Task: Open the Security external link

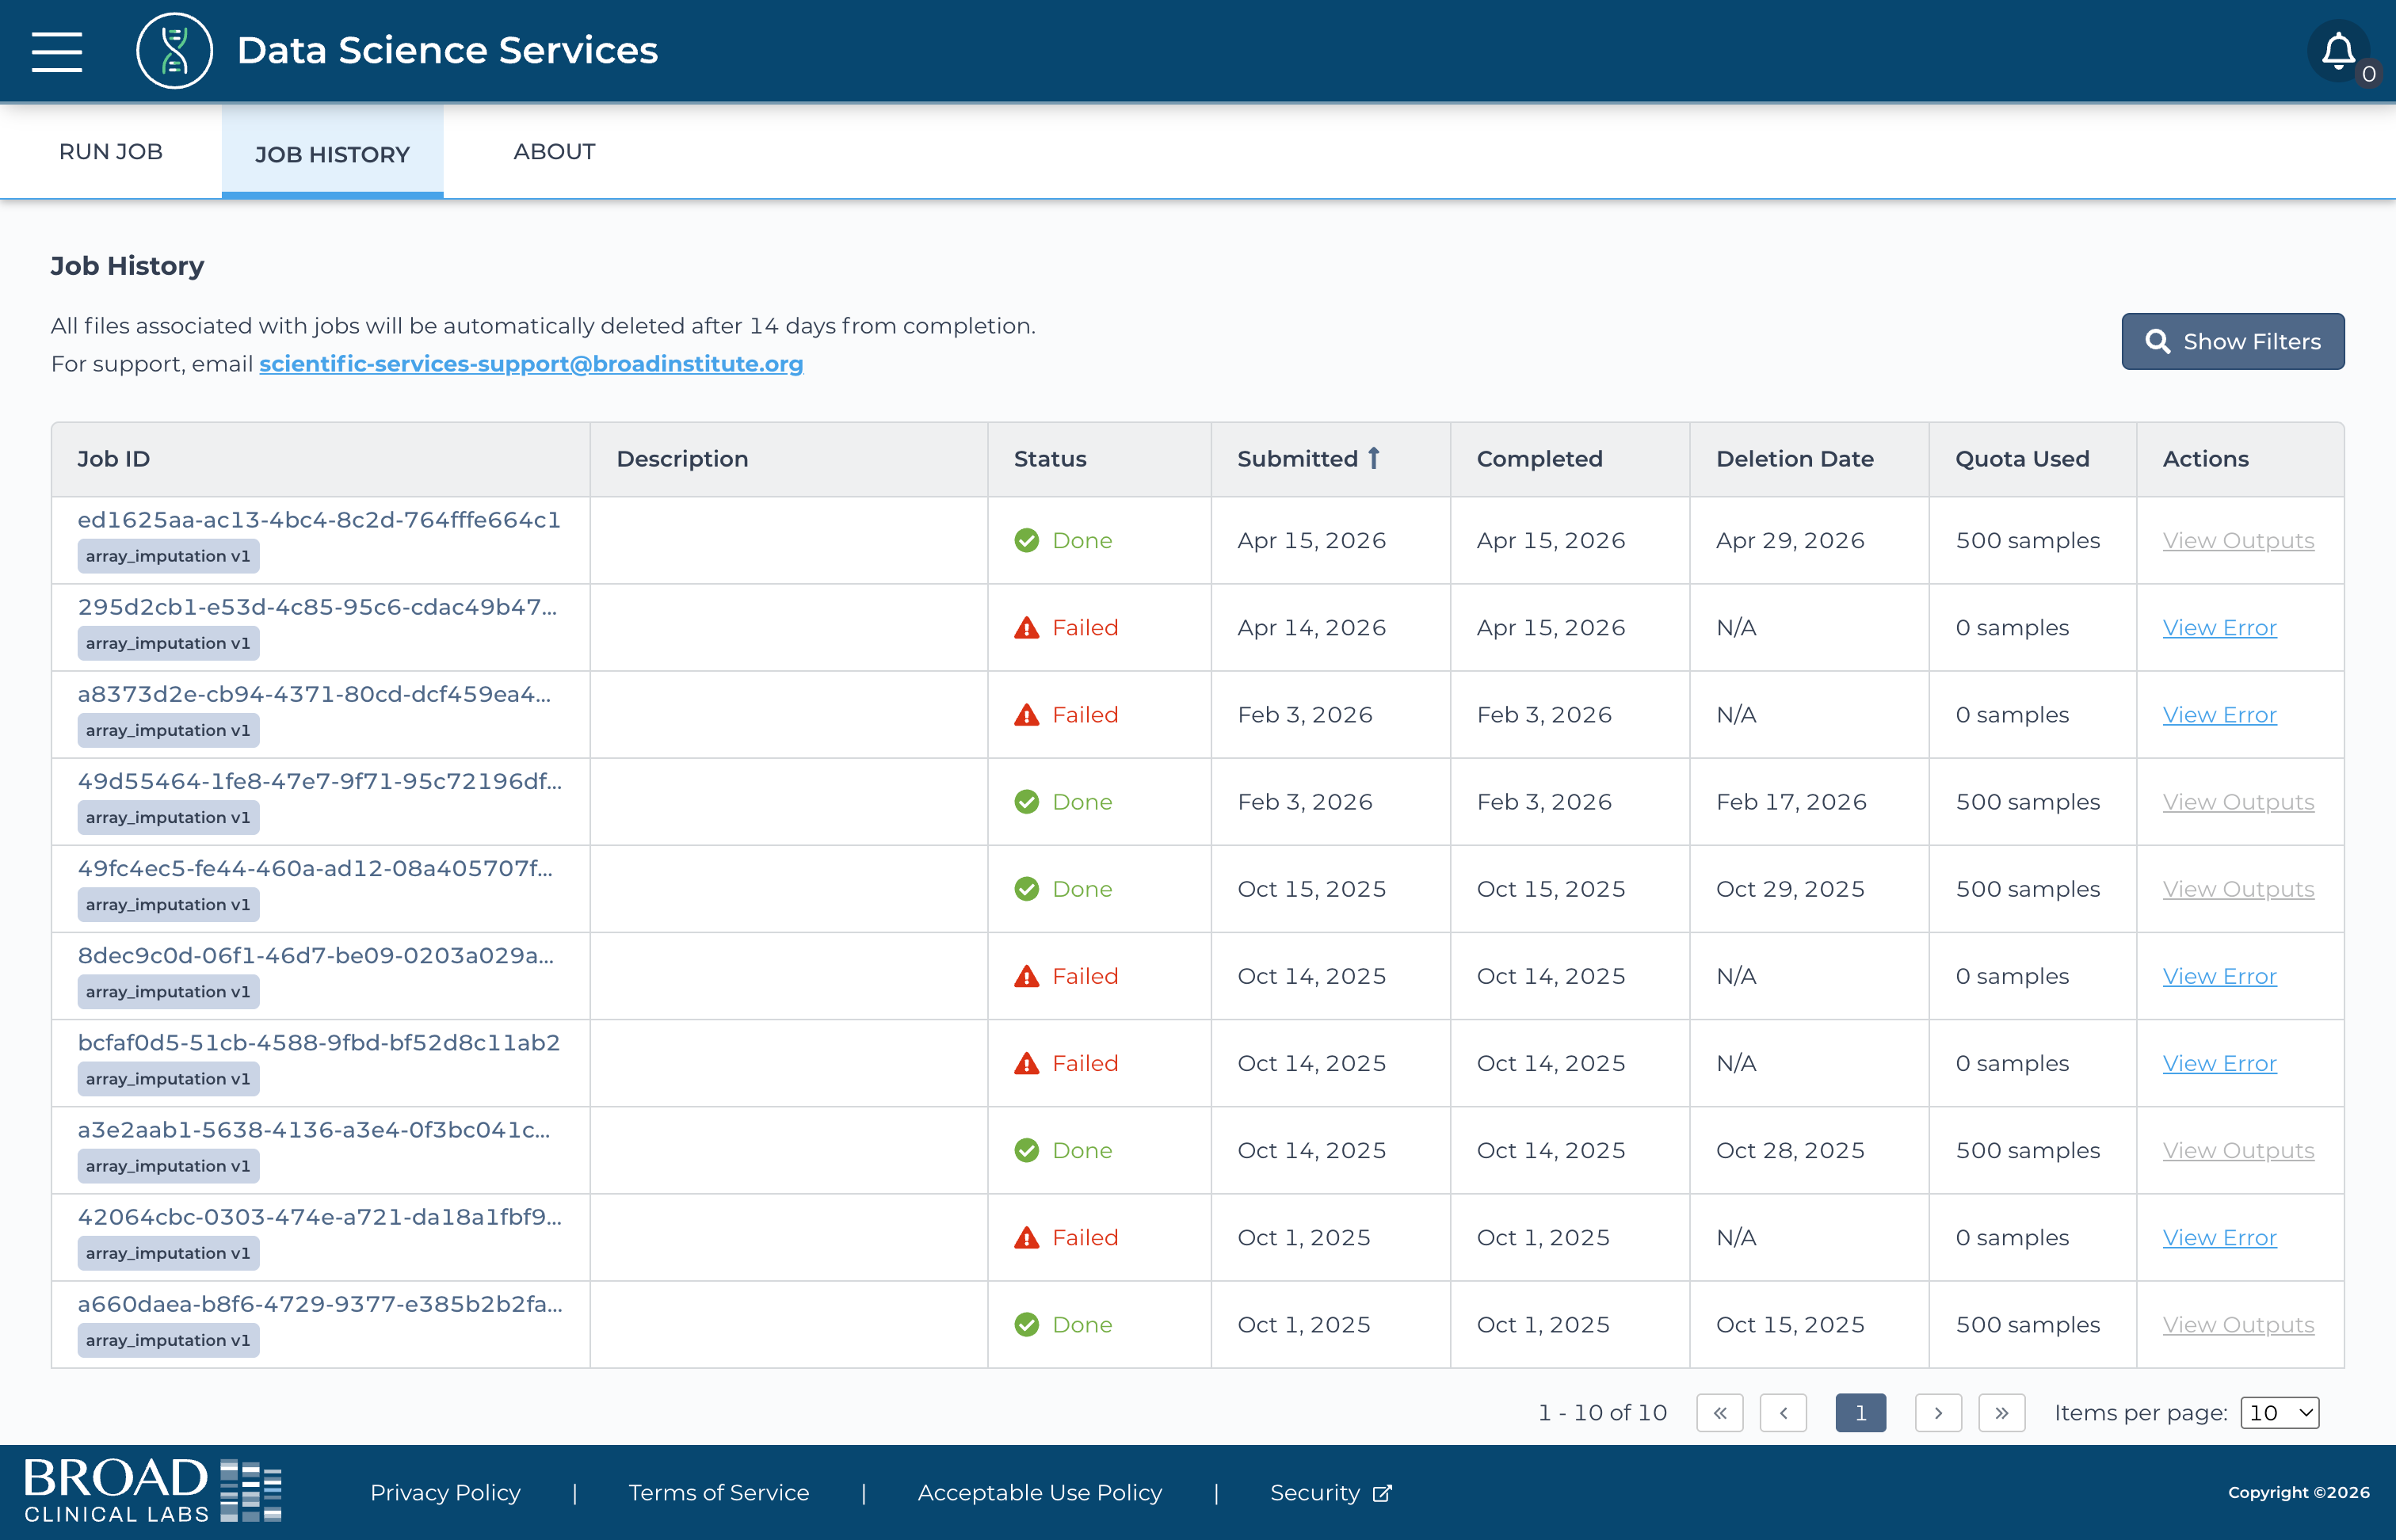Action: (1330, 1493)
